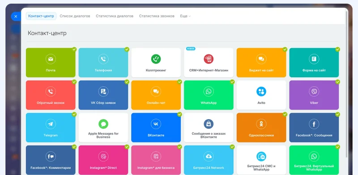Click the checkmark badge on Онлайн-чат tile
The image size is (358, 175).
tap(180, 82)
